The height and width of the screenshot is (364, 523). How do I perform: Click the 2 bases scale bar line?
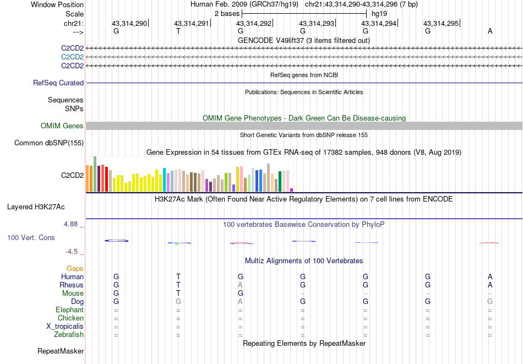304,14
